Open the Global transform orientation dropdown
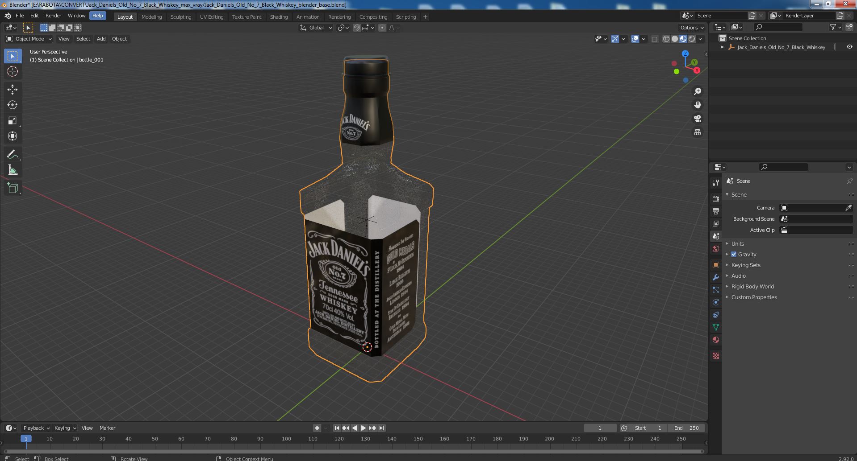 coord(316,28)
